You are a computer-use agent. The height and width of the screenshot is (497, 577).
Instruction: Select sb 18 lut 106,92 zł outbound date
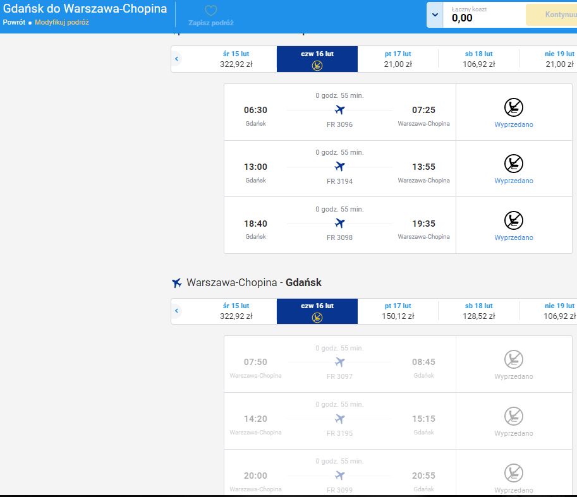[x=479, y=59]
